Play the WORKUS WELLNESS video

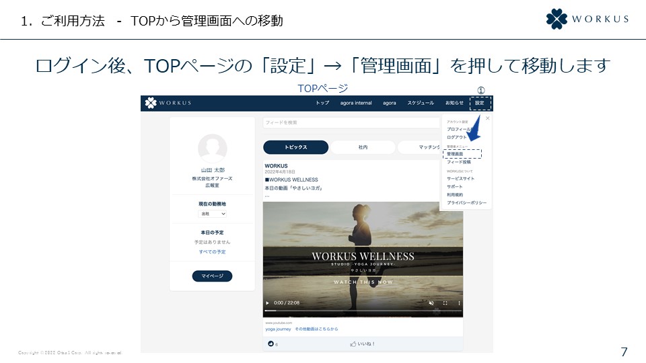coord(267,303)
